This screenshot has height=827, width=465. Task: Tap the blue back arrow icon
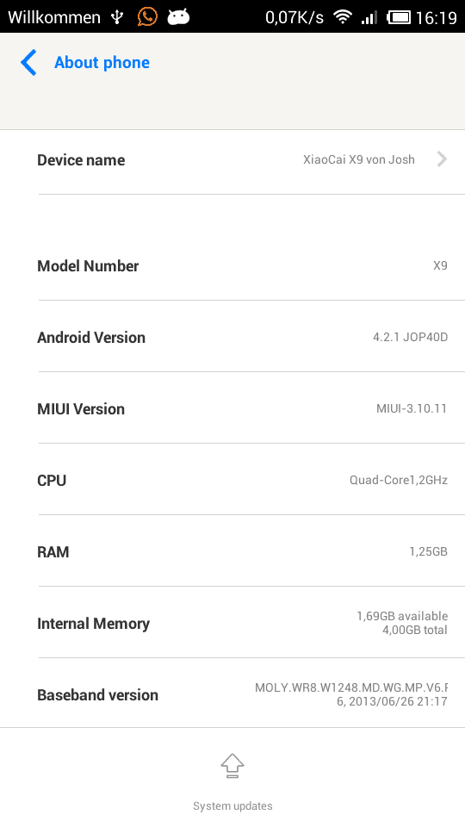coord(28,63)
